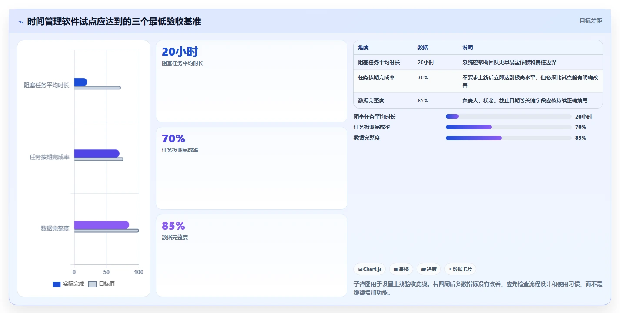Click the blue actual bar for 阻塞任务平均时长
This screenshot has height=313, width=620.
[80, 82]
